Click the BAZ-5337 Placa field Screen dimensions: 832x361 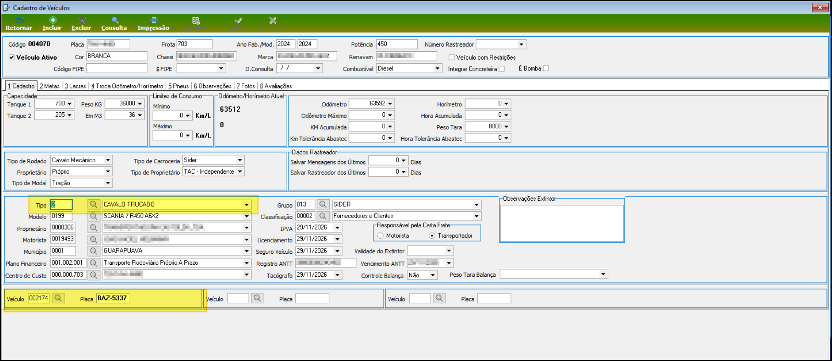[x=113, y=298]
